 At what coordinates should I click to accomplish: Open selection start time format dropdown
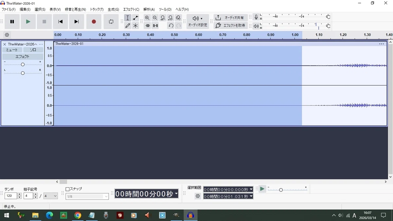[x=251, y=189]
